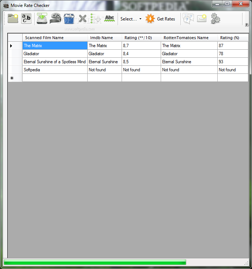This screenshot has height=269, width=252.
Task: Click the green progress bar at bottom
Action: (95, 262)
